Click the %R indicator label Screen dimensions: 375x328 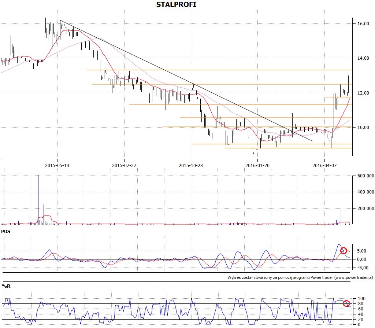[6, 286]
